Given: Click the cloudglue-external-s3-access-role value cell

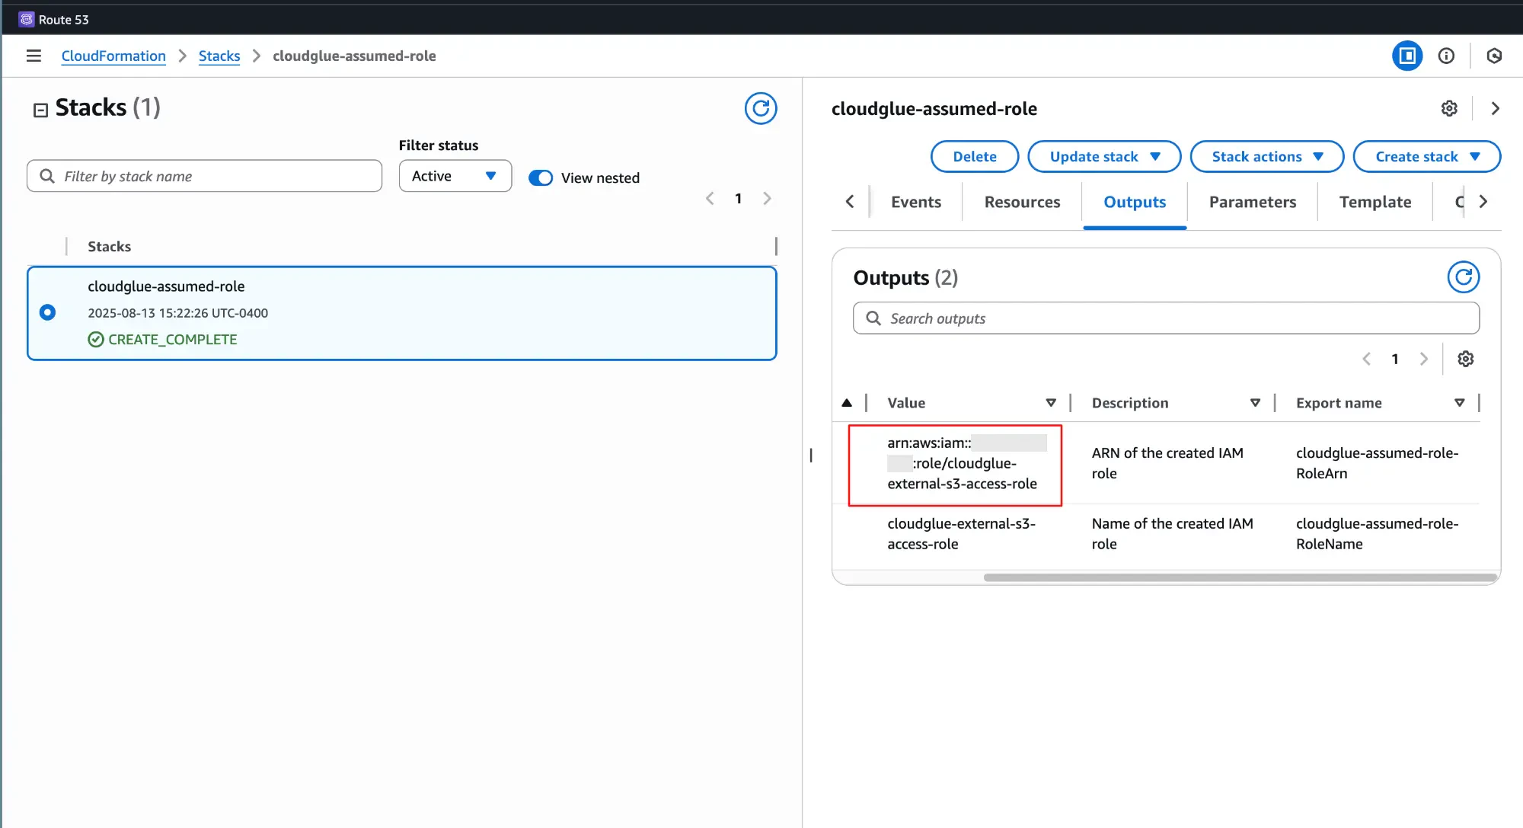Looking at the screenshot, I should coord(961,534).
